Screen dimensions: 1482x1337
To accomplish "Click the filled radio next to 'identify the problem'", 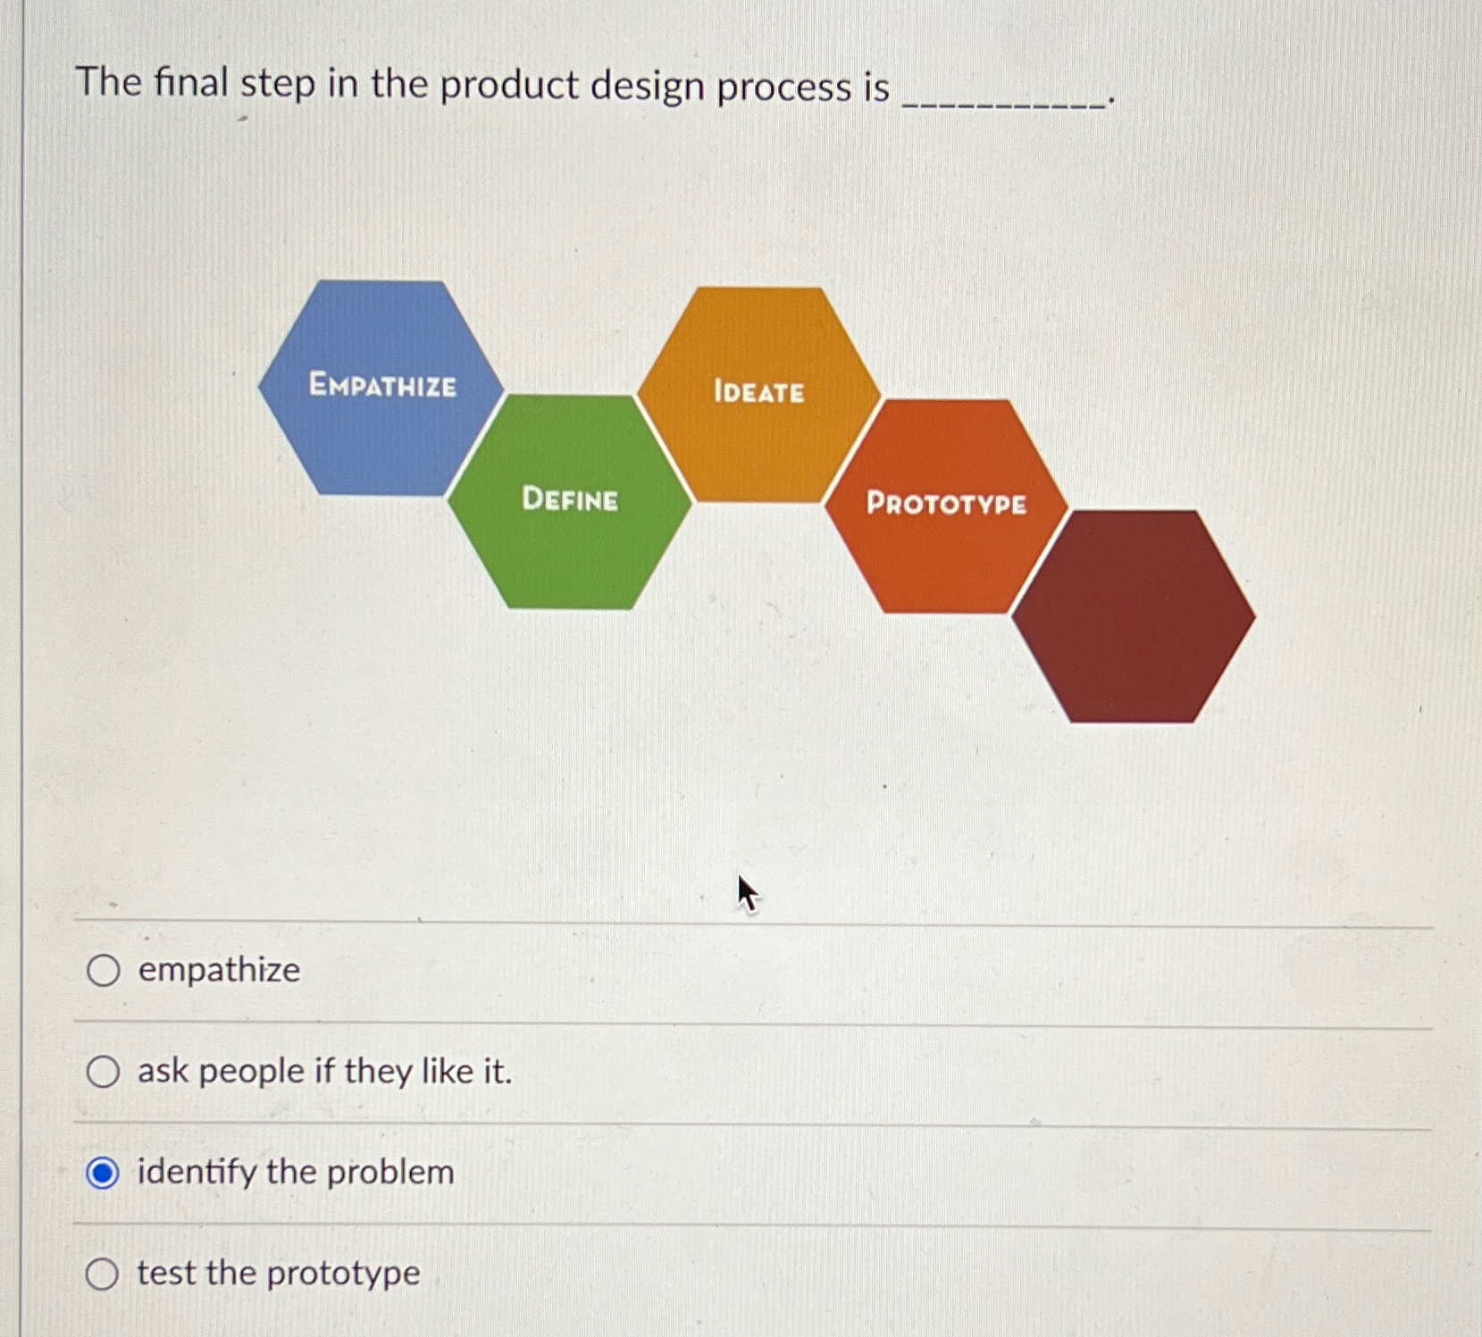I will pos(102,1172).
